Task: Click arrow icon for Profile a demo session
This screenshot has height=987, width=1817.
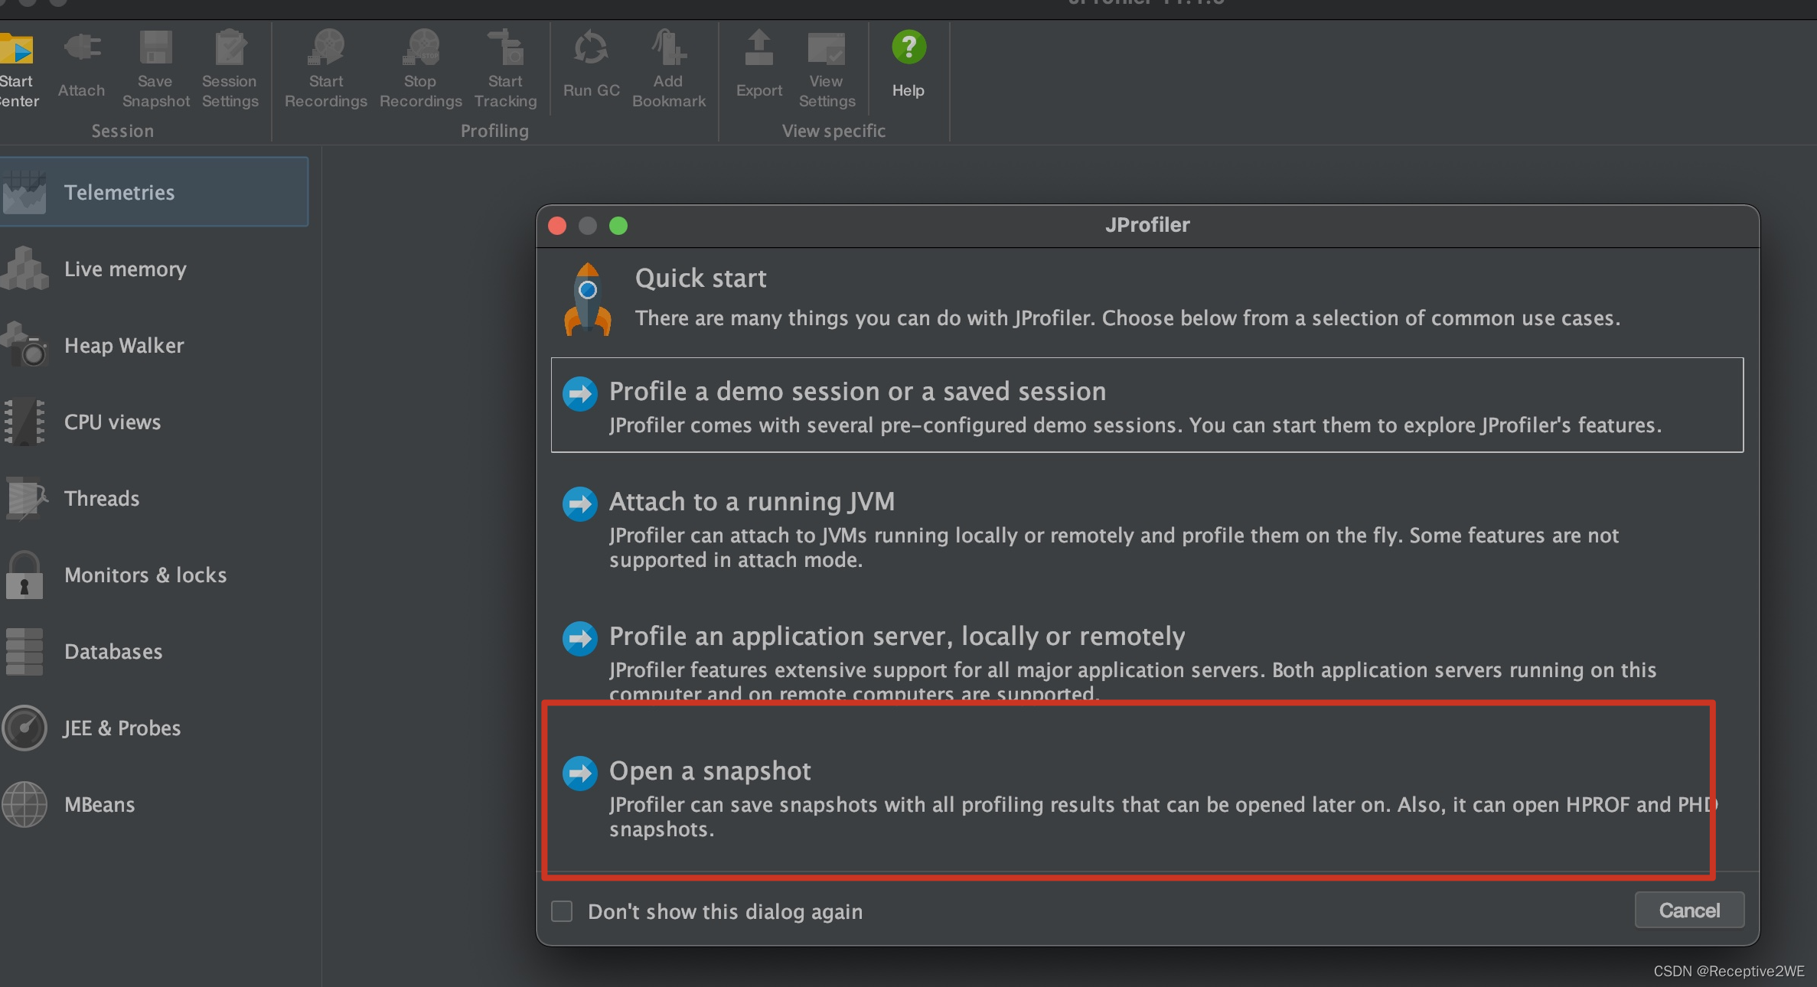Action: click(x=579, y=393)
